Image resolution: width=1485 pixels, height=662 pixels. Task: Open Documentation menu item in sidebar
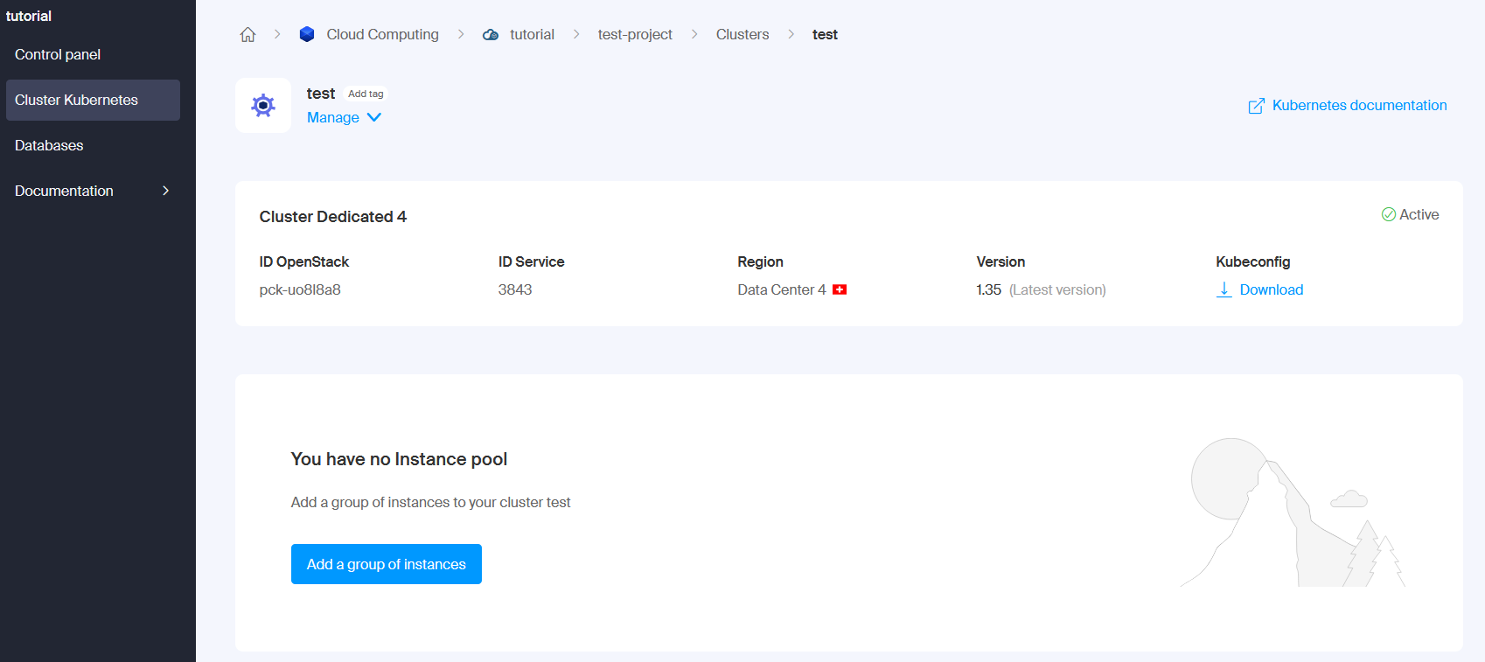click(93, 191)
